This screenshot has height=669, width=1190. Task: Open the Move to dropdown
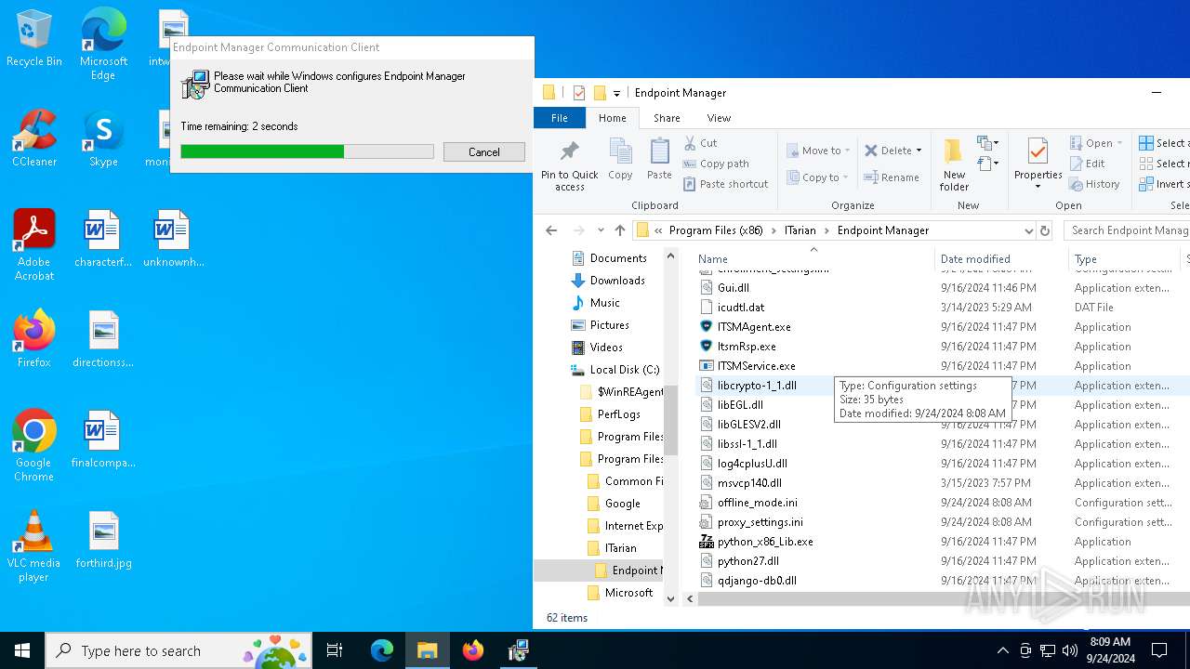click(819, 151)
